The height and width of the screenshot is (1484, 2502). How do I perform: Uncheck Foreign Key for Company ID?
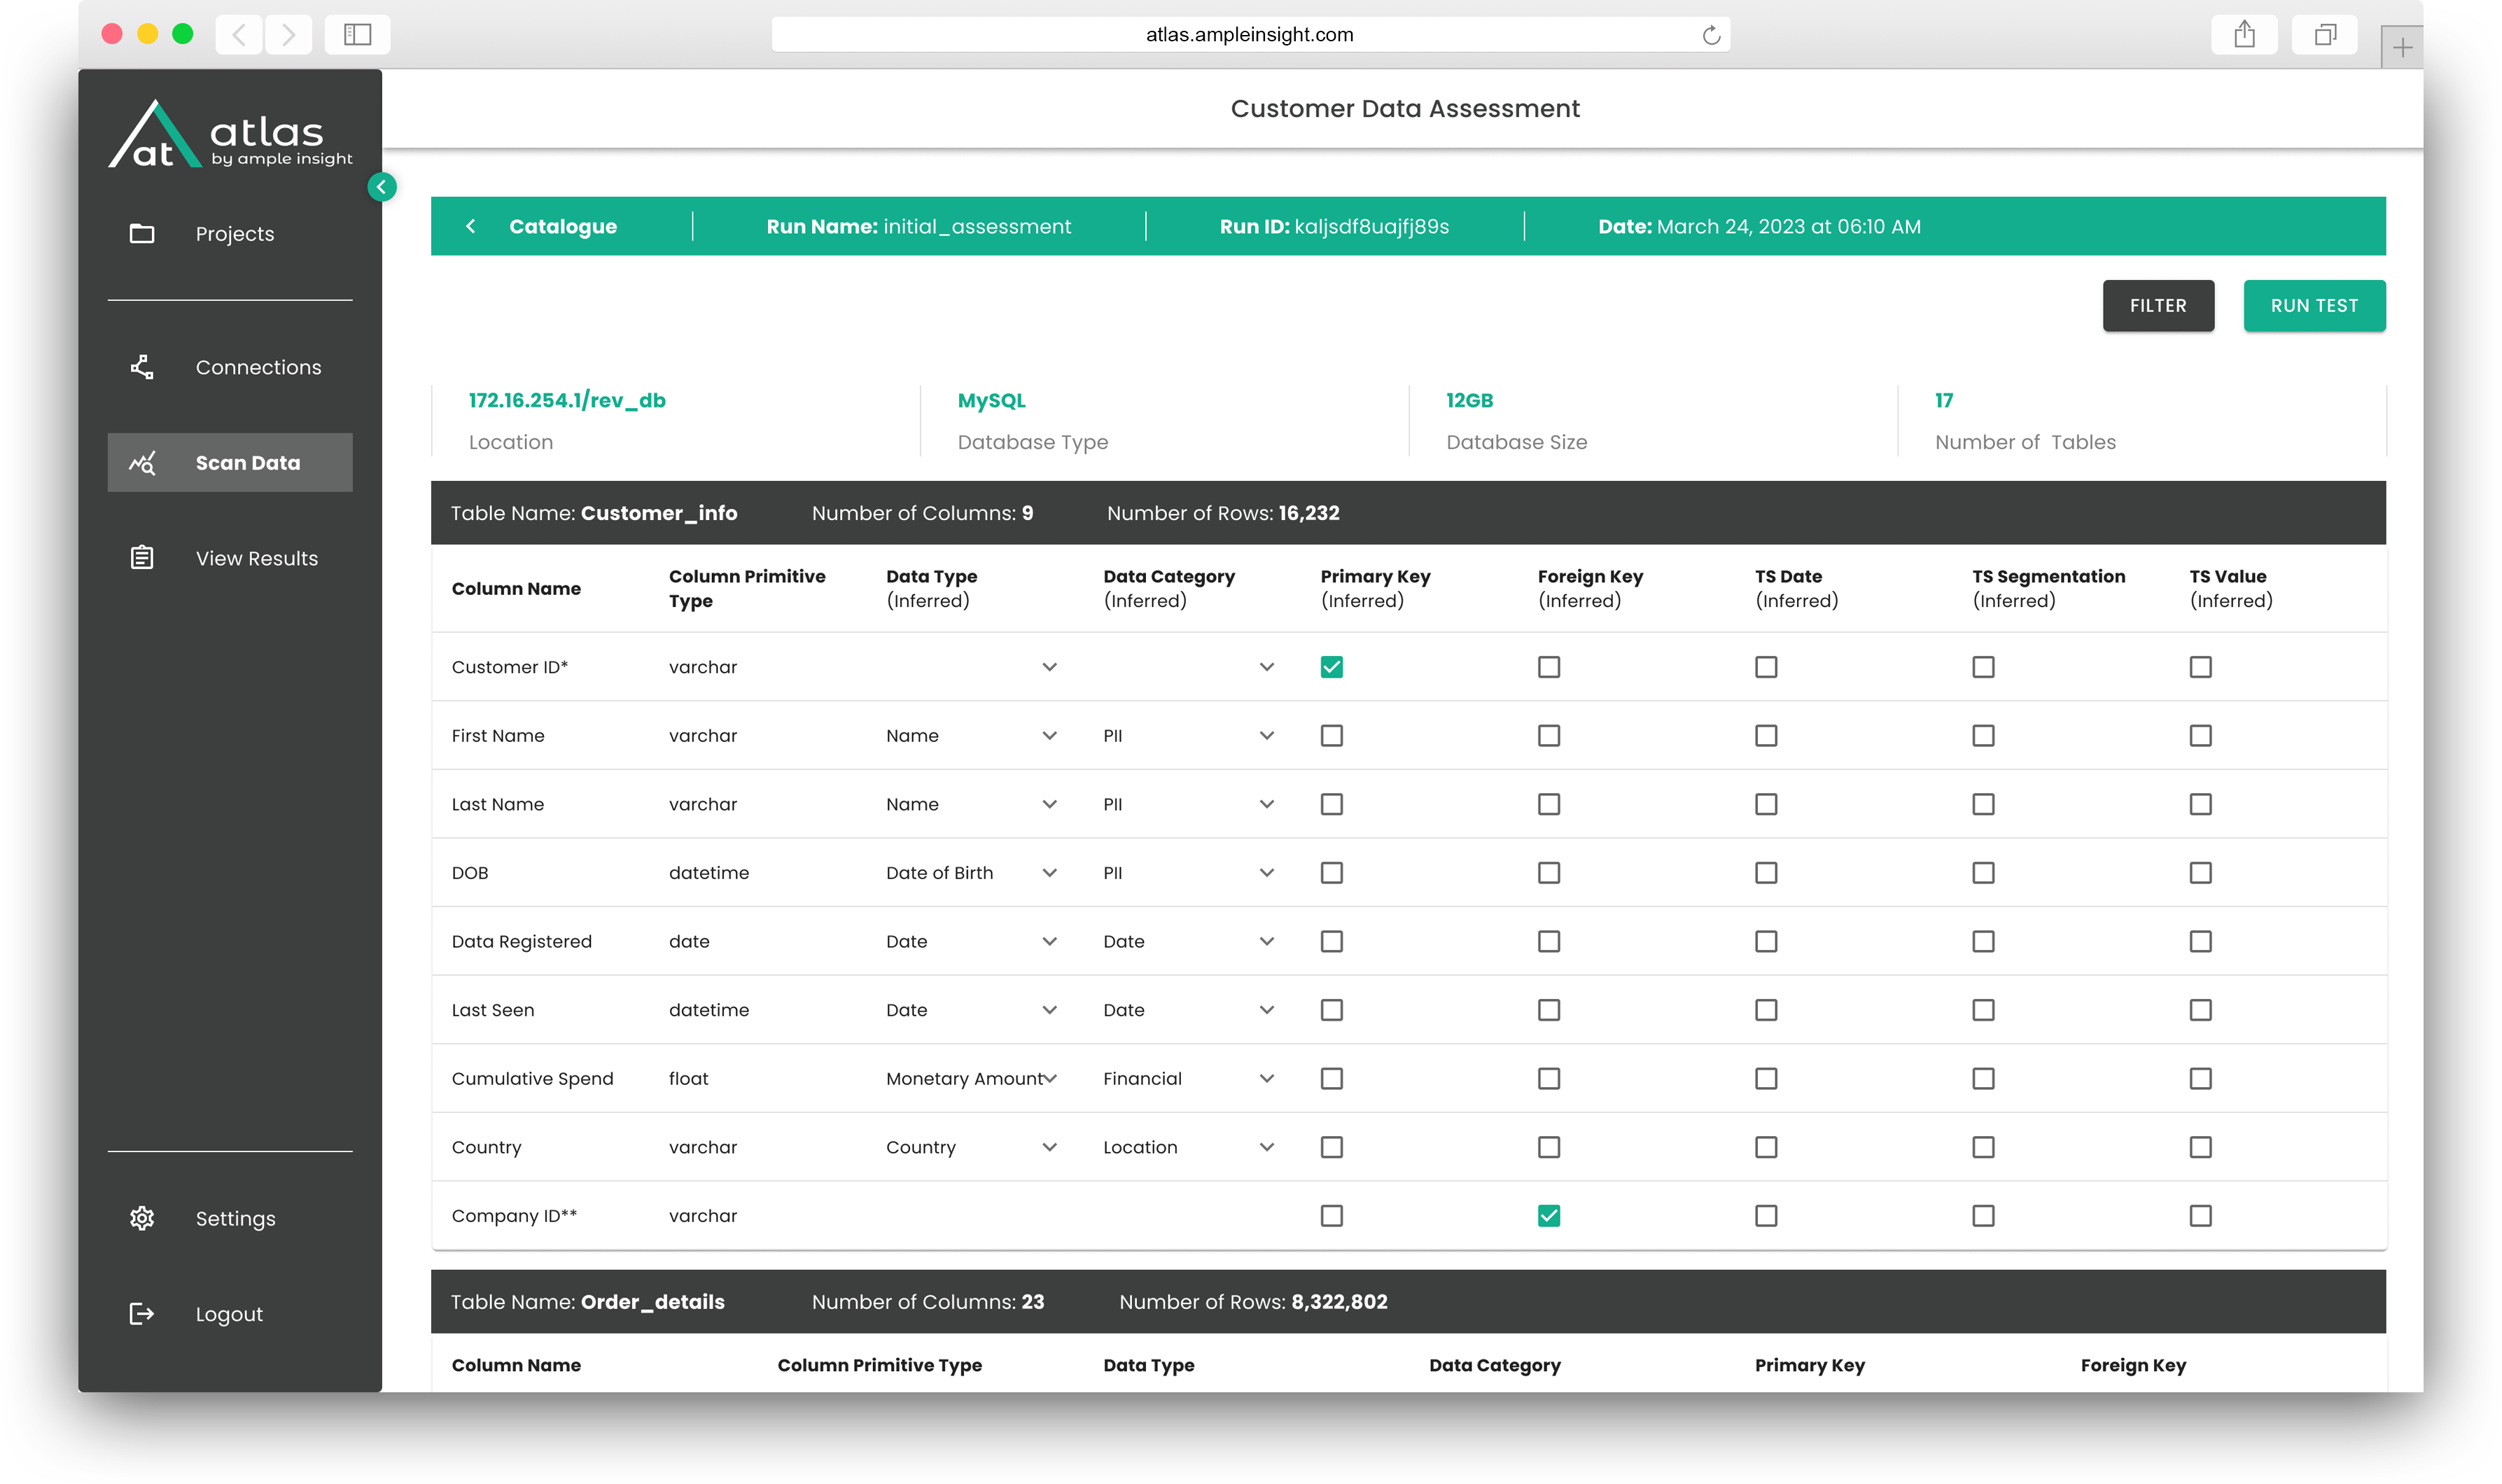pos(1548,1216)
